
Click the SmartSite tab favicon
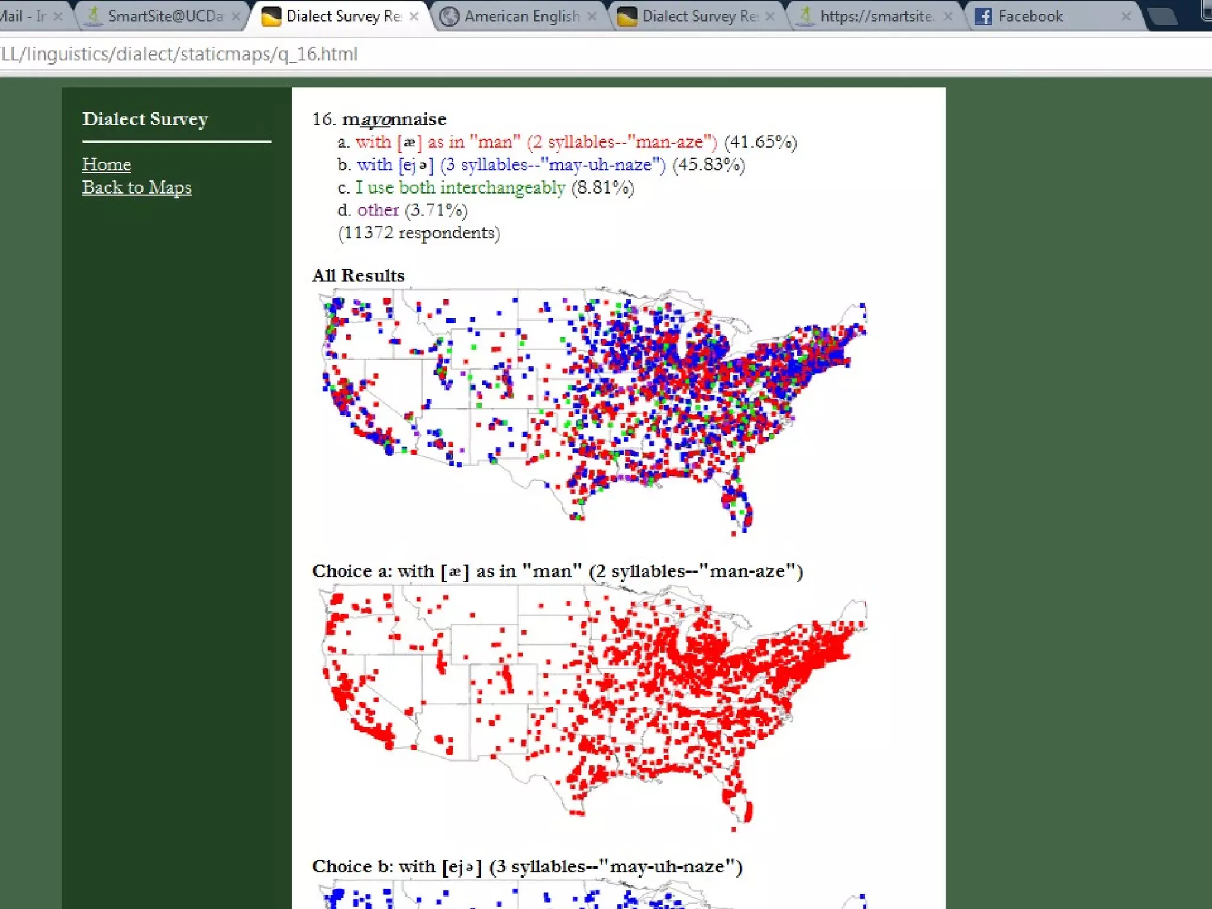(x=94, y=16)
